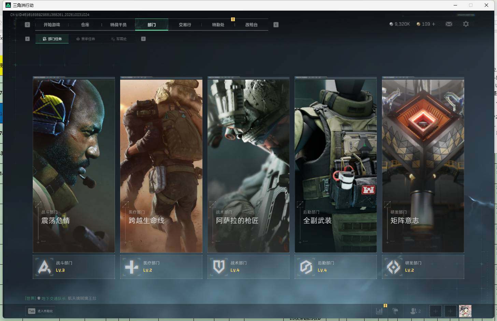Image resolution: width=497 pixels, height=321 pixels.
Task: Click the 研发部门 diamond emblem icon
Action: (x=393, y=267)
